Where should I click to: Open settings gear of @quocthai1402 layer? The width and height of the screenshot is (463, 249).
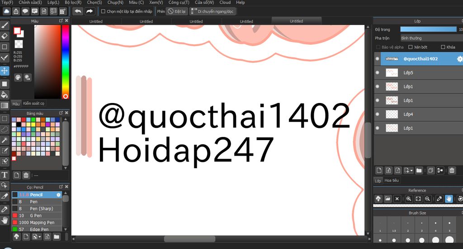[459, 59]
